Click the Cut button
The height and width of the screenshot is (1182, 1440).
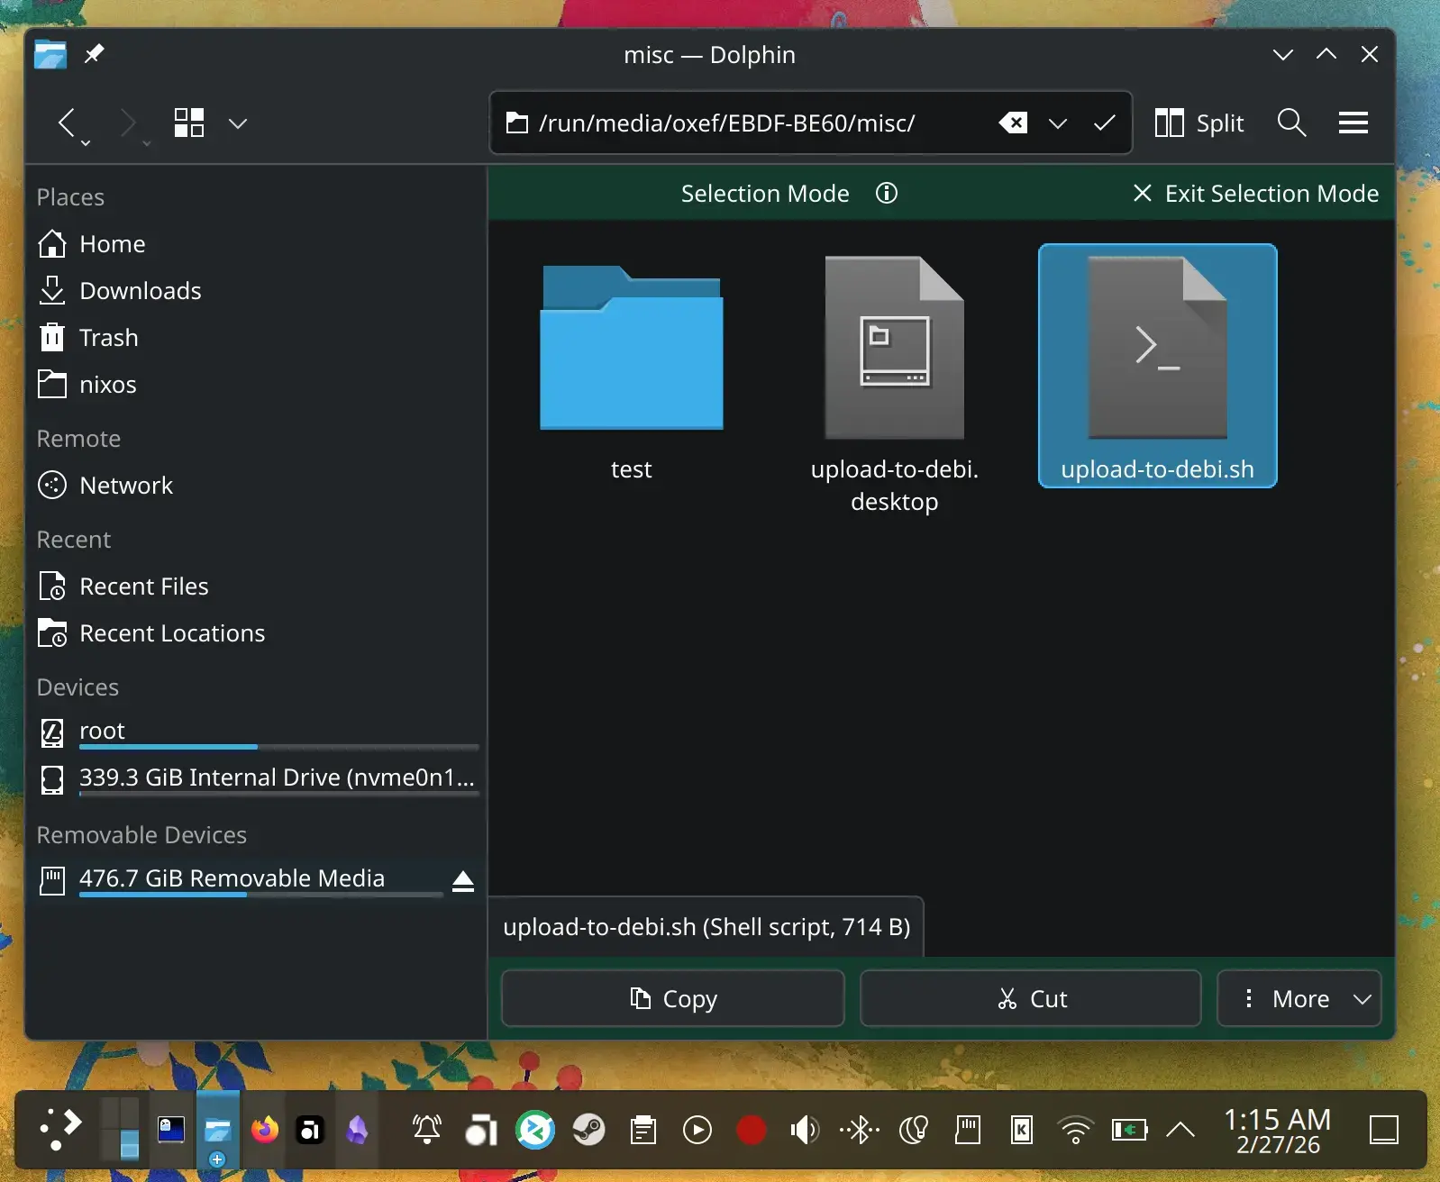[1030, 998]
